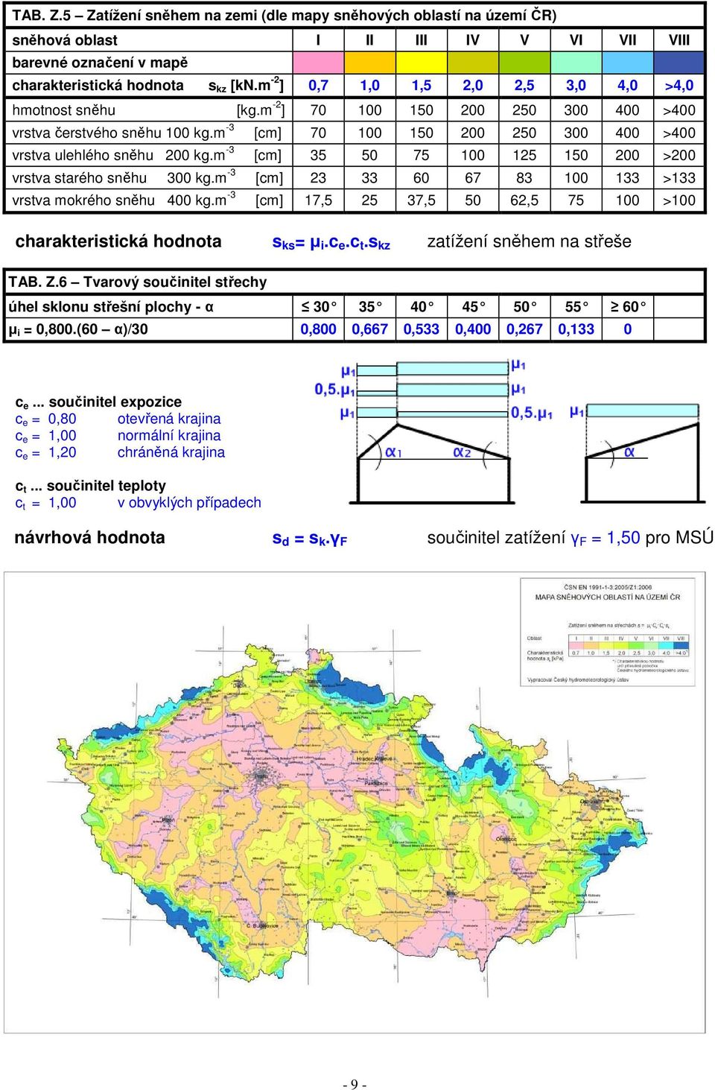Select the ≤ 30° roof angle header
Screen dimensions: 715x1090
[x=319, y=307]
